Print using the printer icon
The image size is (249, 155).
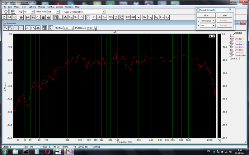(21, 17)
